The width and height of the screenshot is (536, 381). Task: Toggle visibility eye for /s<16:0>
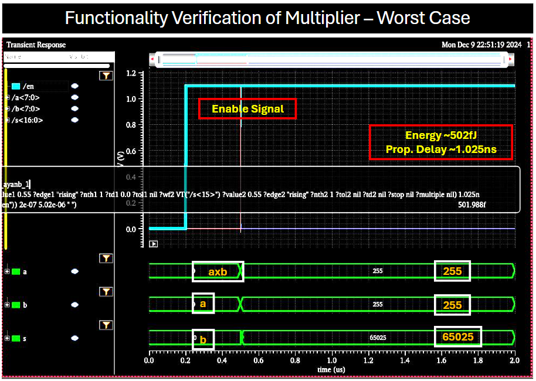pos(75,120)
